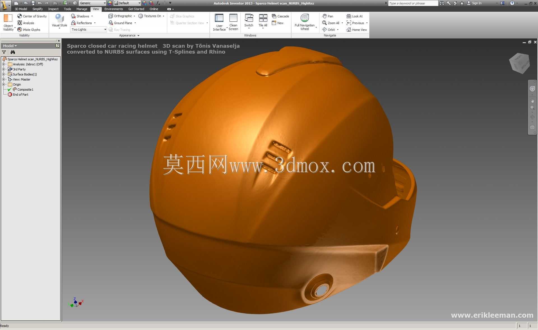This screenshot has width=538, height=330.
Task: Open the Environments ribbon tab
Action: click(113, 9)
